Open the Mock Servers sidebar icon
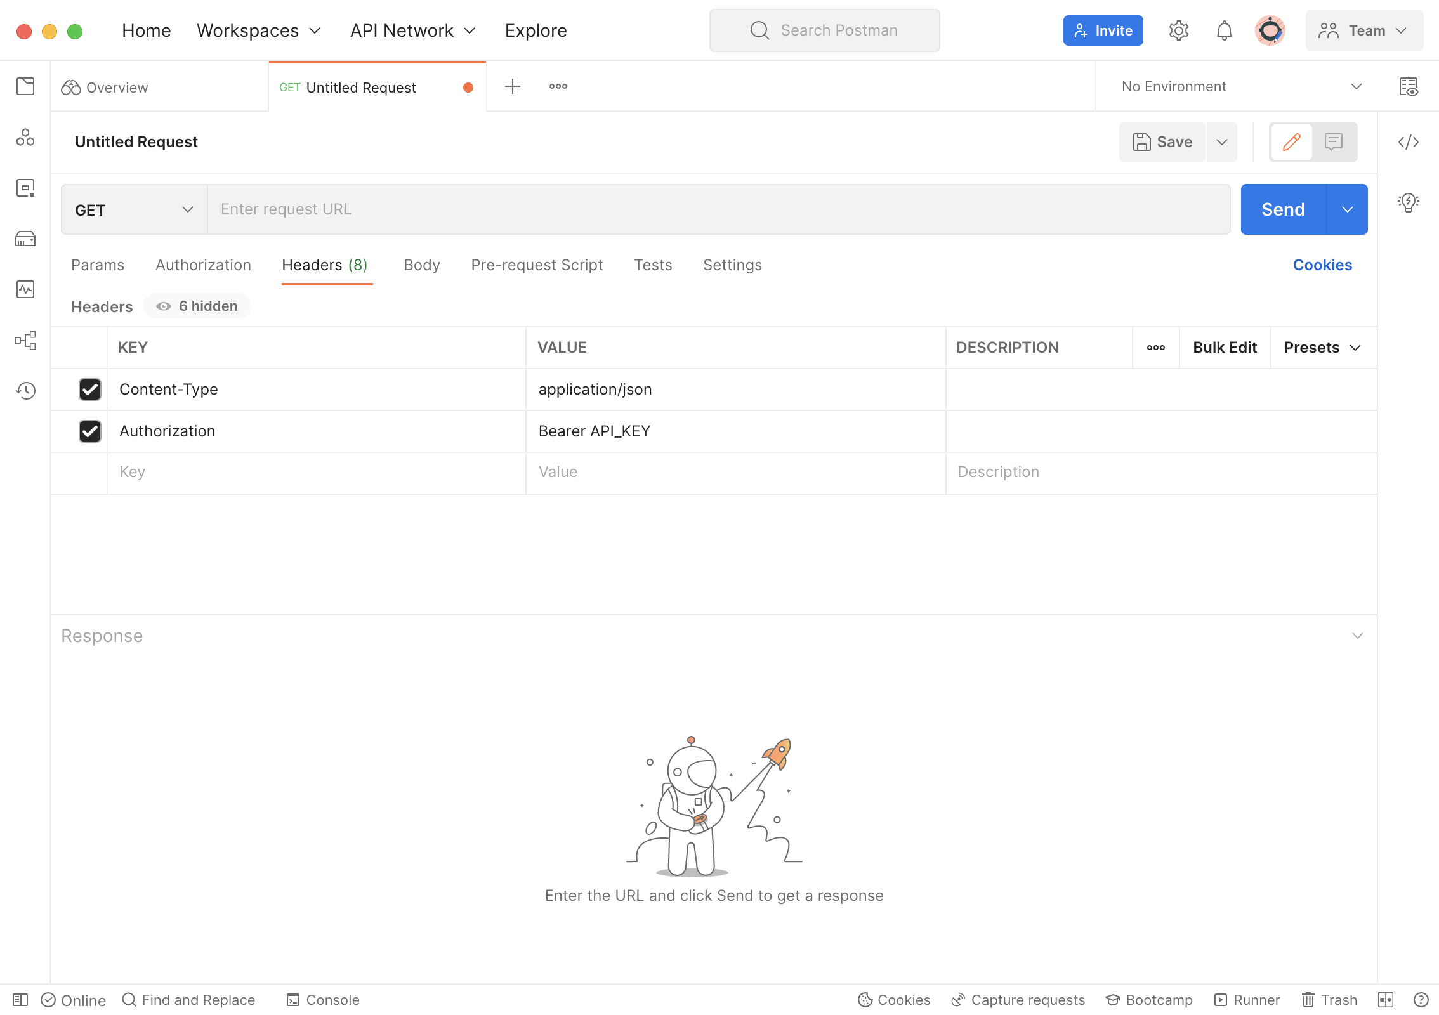This screenshot has width=1439, height=1015. (x=25, y=239)
